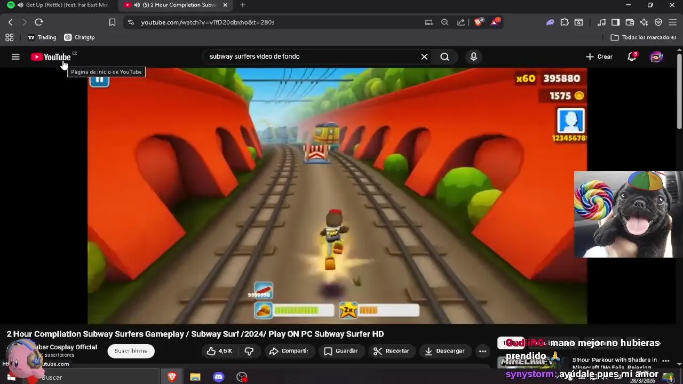Click the video title text

(x=195, y=334)
